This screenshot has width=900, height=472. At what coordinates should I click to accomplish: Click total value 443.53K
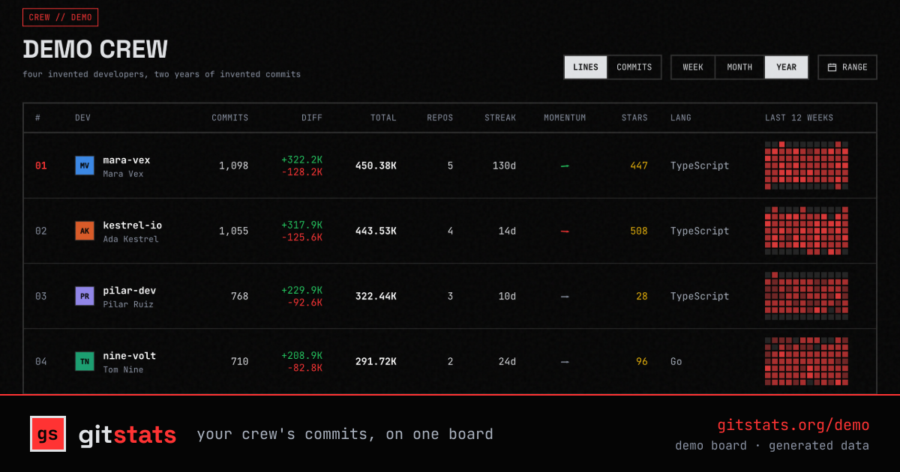pos(376,231)
